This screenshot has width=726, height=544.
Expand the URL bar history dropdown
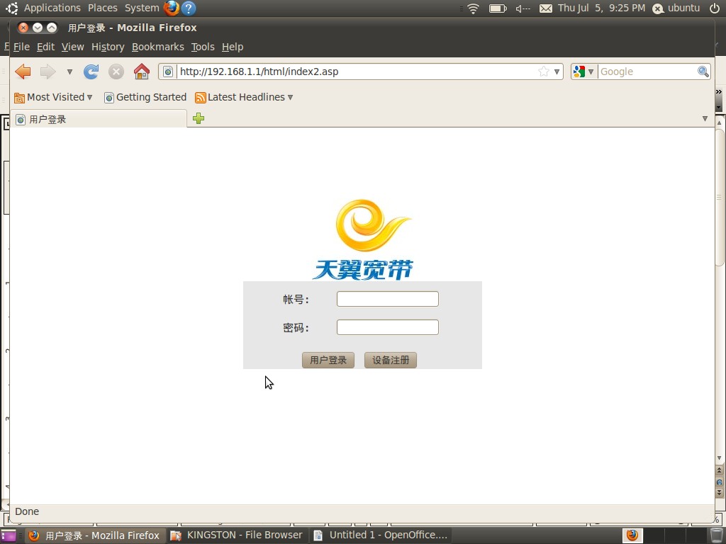click(x=557, y=72)
